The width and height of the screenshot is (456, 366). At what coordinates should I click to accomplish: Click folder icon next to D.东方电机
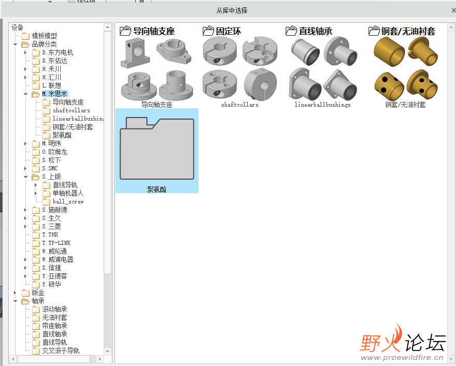click(x=36, y=53)
